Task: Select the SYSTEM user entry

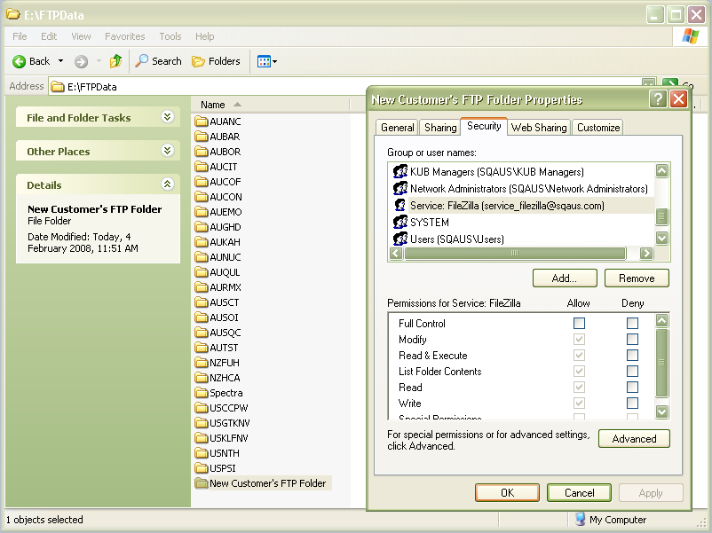Action: [429, 223]
